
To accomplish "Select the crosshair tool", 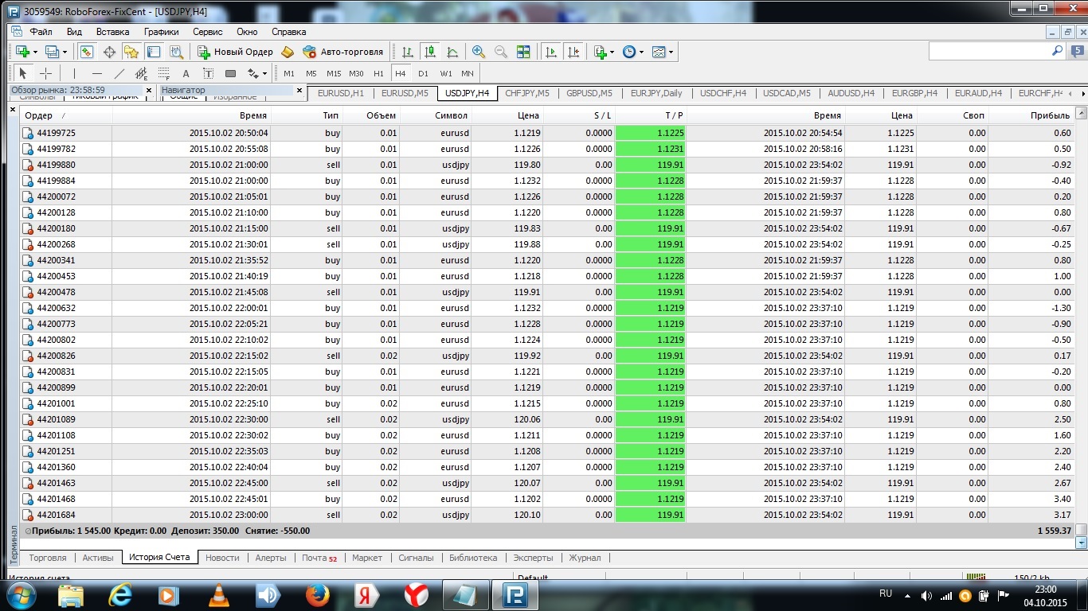I will (46, 73).
